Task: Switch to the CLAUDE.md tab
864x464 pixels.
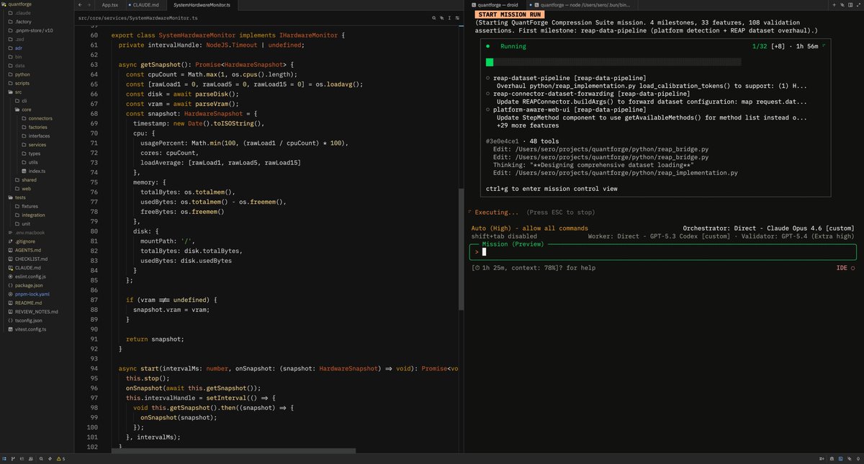Action: click(145, 5)
